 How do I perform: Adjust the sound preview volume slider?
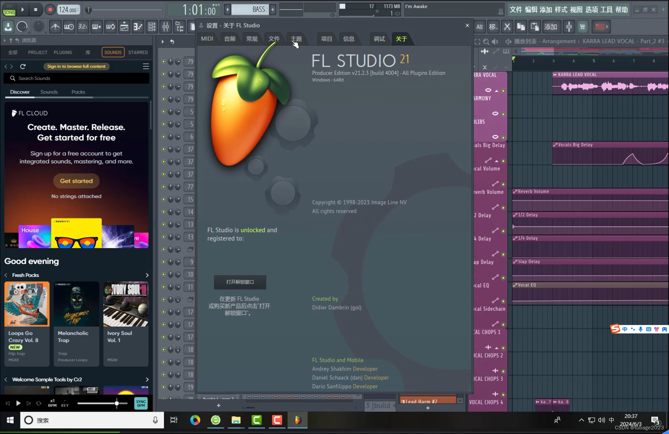(116, 403)
